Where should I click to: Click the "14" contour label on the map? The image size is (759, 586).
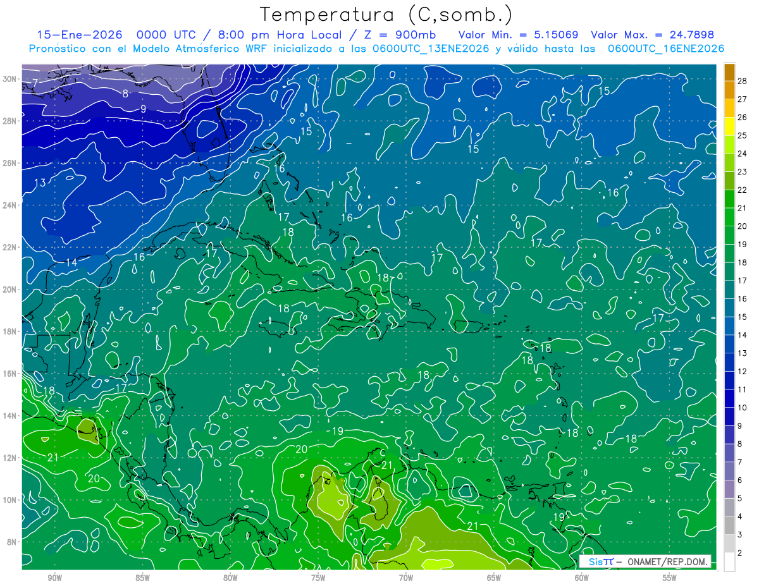71,262
